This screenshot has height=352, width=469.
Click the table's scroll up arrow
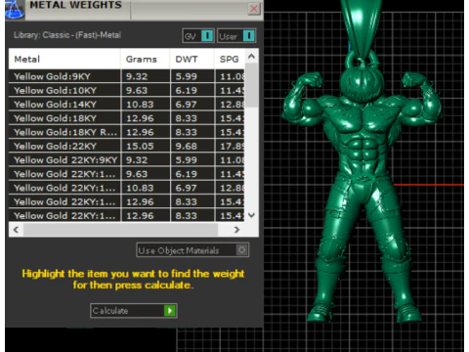coord(251,56)
